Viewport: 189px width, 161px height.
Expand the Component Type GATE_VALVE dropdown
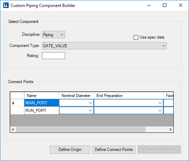[104, 46]
